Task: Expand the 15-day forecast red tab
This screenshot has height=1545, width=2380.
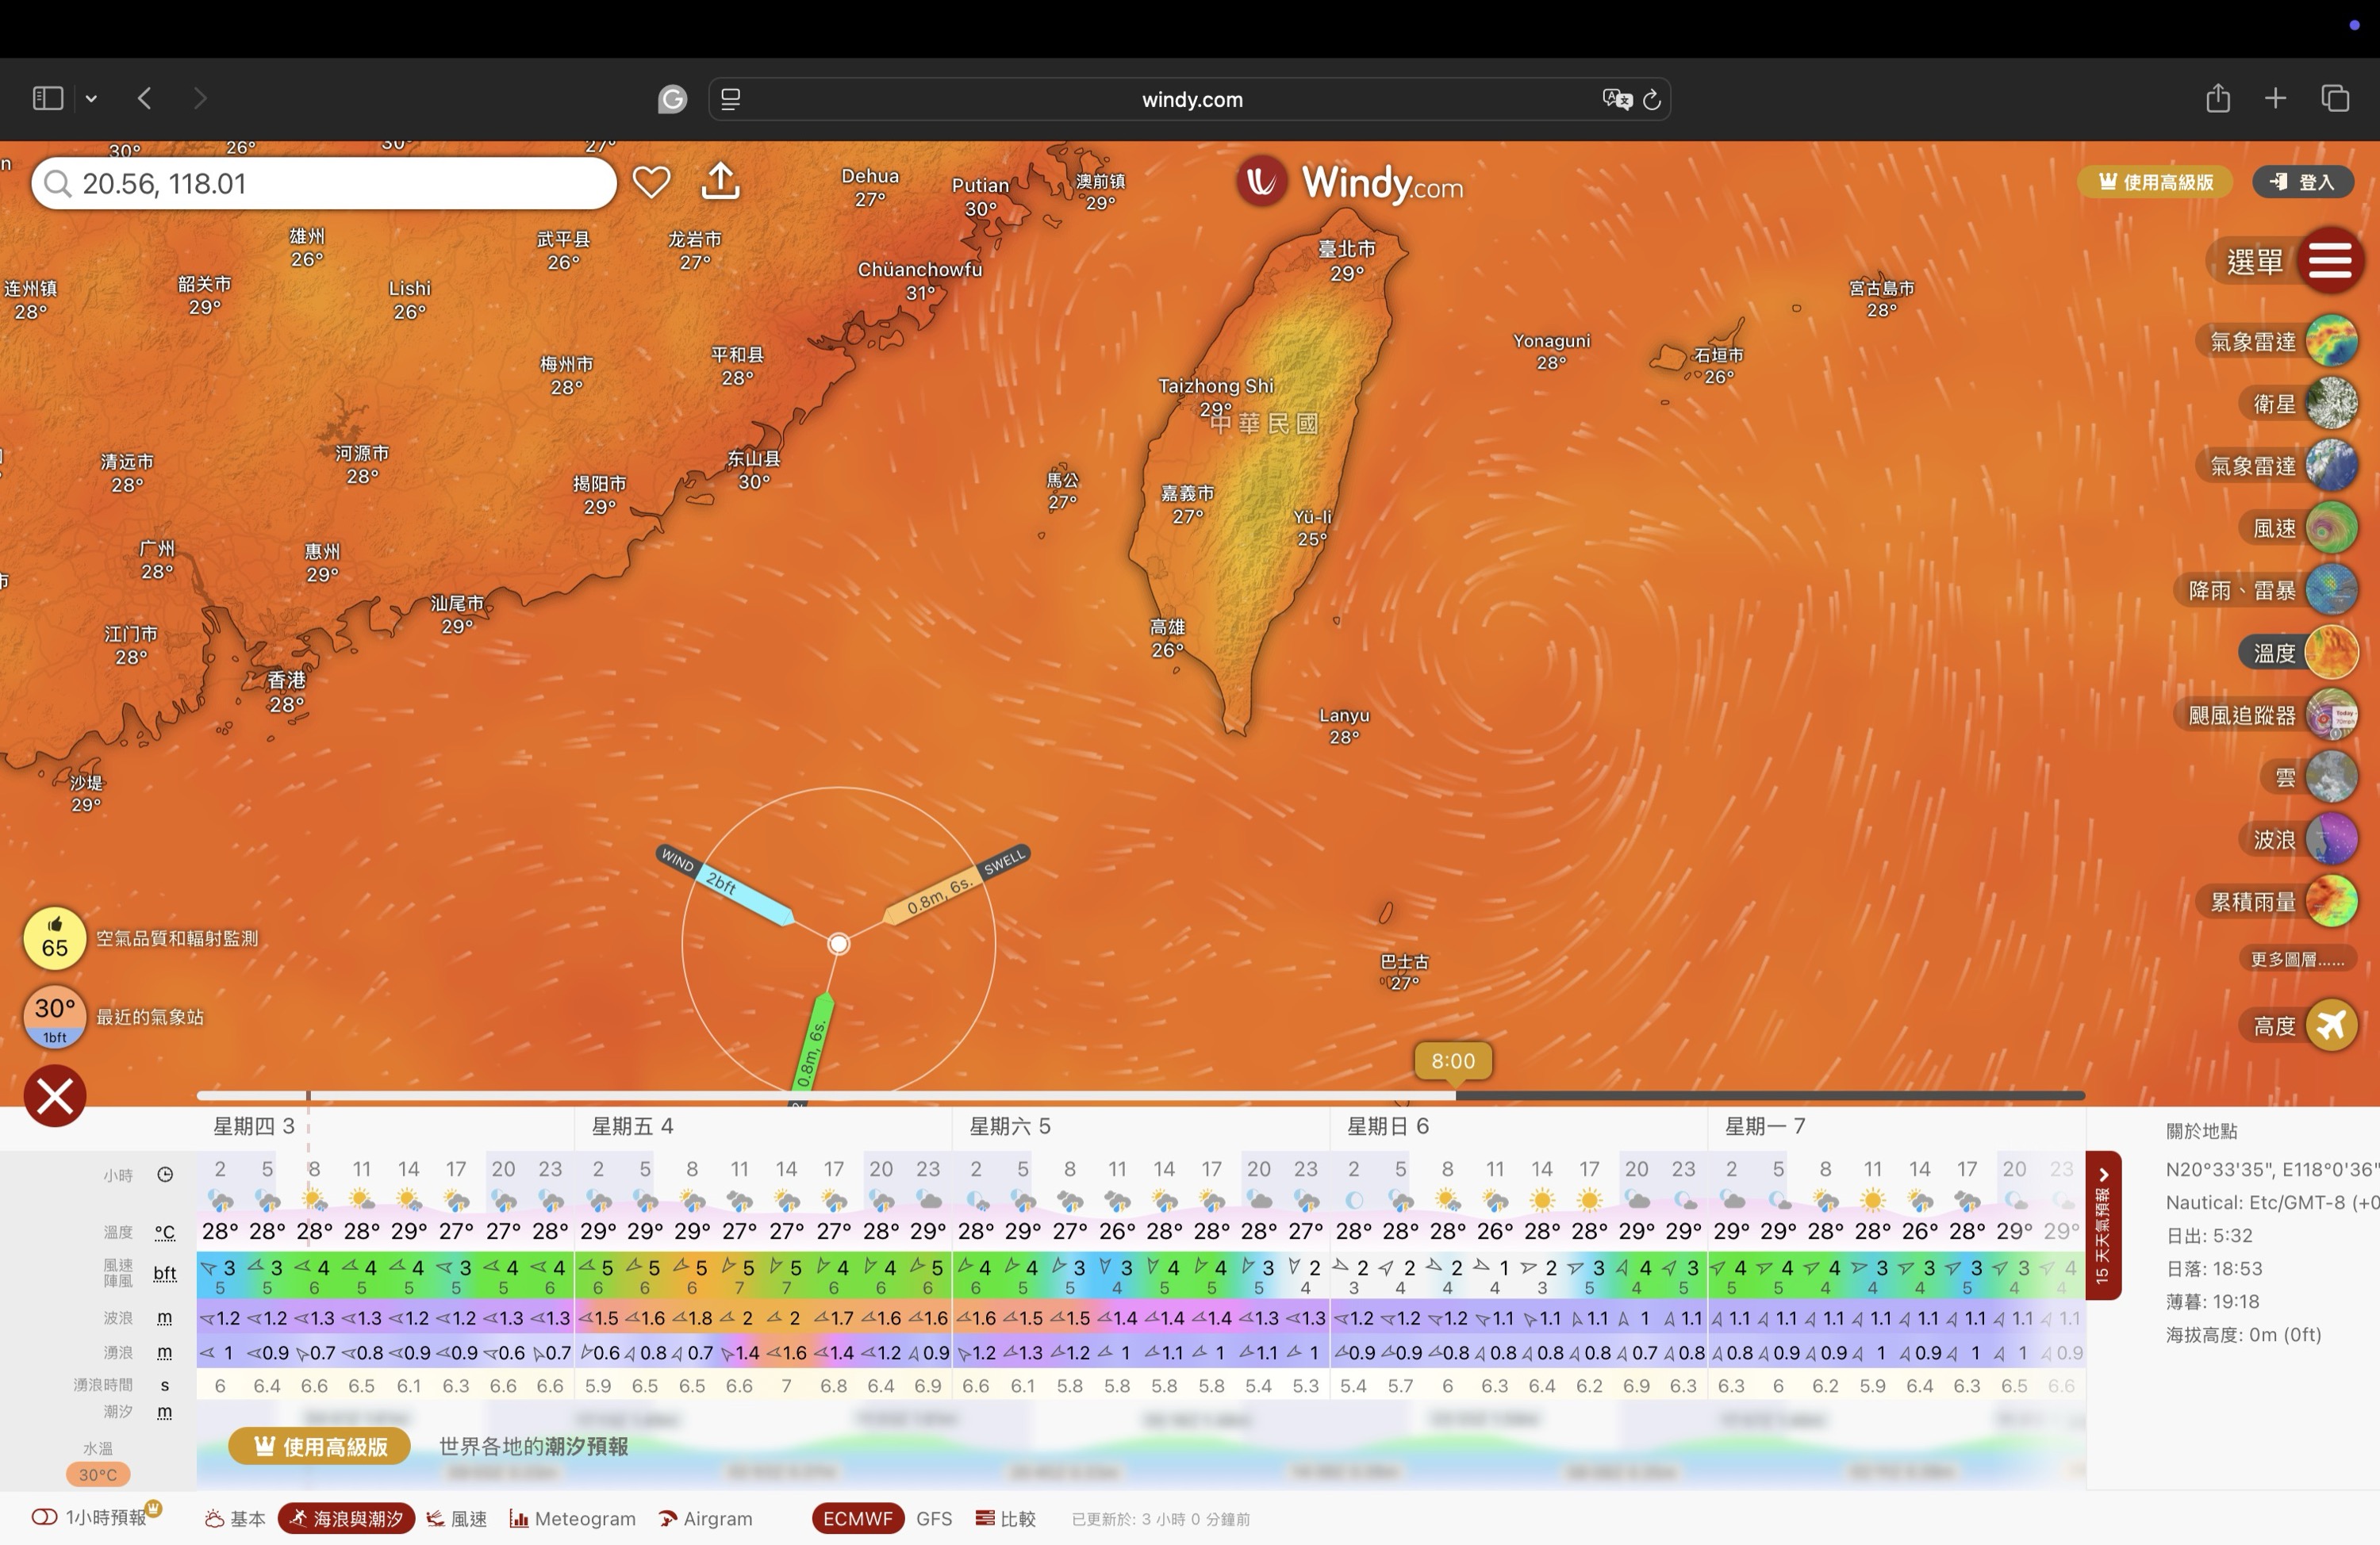Action: coord(2102,1225)
